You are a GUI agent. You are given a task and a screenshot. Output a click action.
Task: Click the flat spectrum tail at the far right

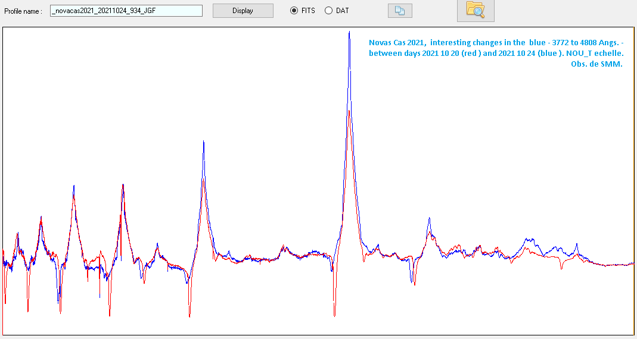620,264
